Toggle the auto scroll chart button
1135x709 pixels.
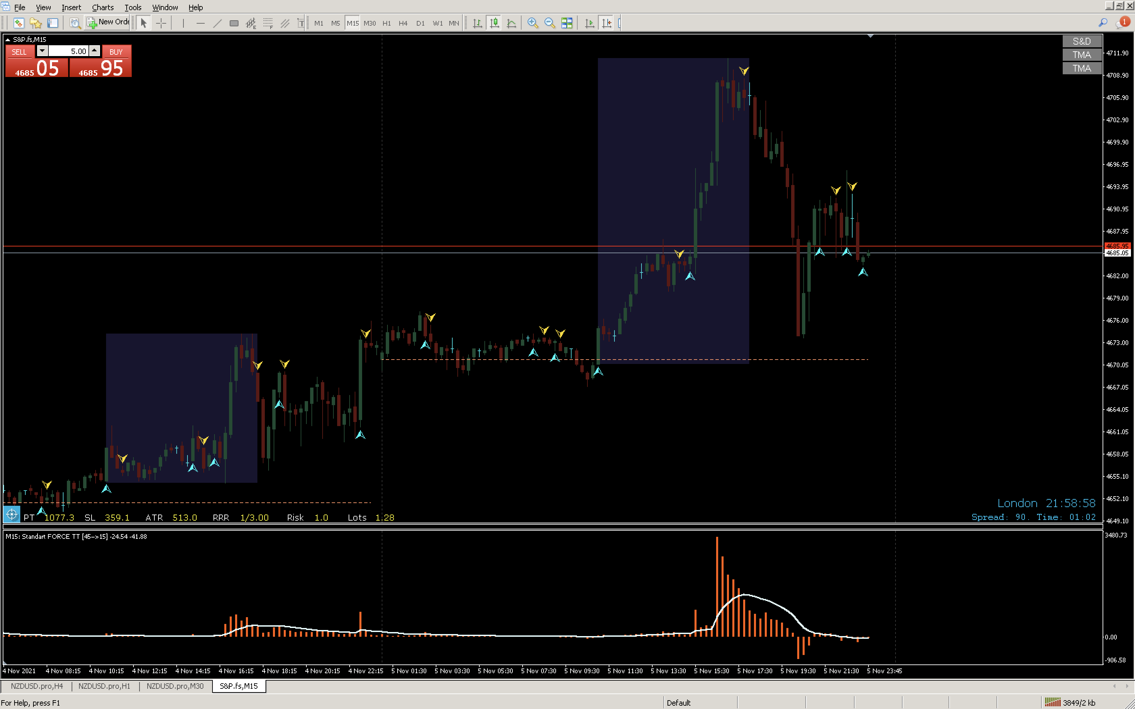(589, 23)
